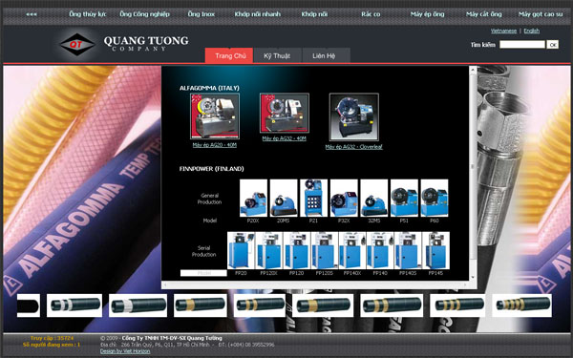573x358 pixels.
Task: Select the P60 crimper thumbnail
Action: pyautogui.click(x=435, y=198)
